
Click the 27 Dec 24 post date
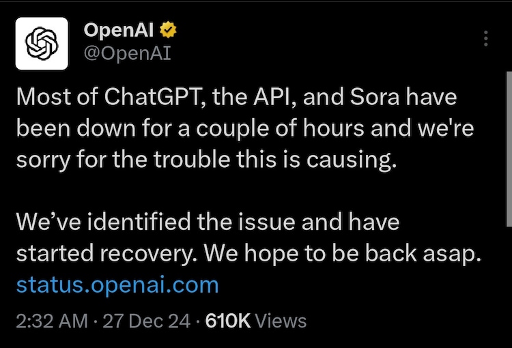tap(146, 321)
